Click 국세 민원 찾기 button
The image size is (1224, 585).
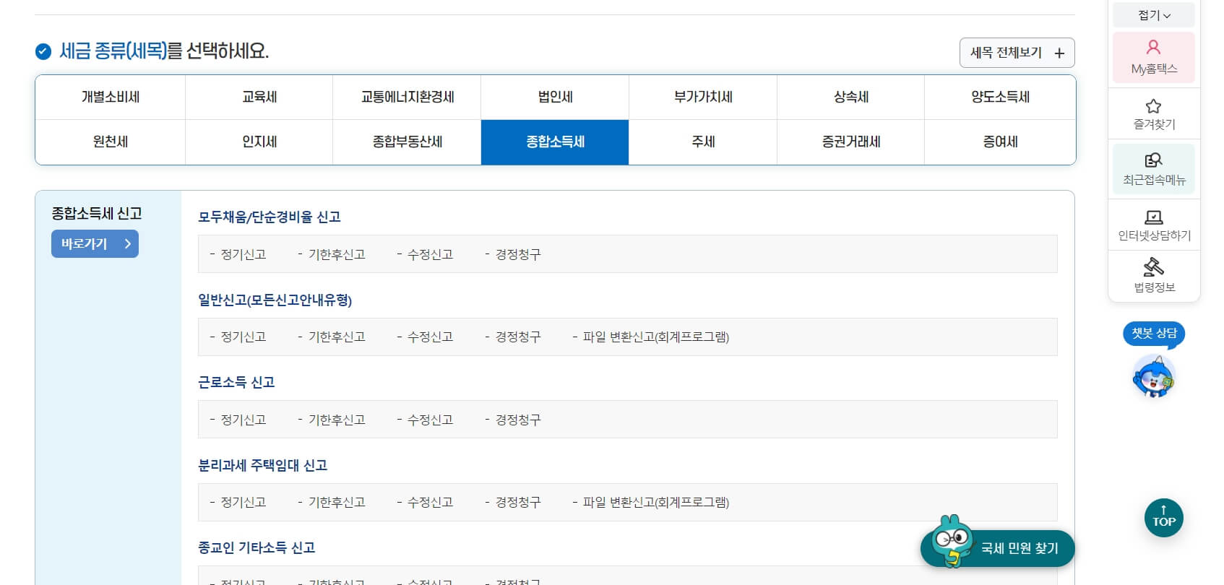coord(998,548)
